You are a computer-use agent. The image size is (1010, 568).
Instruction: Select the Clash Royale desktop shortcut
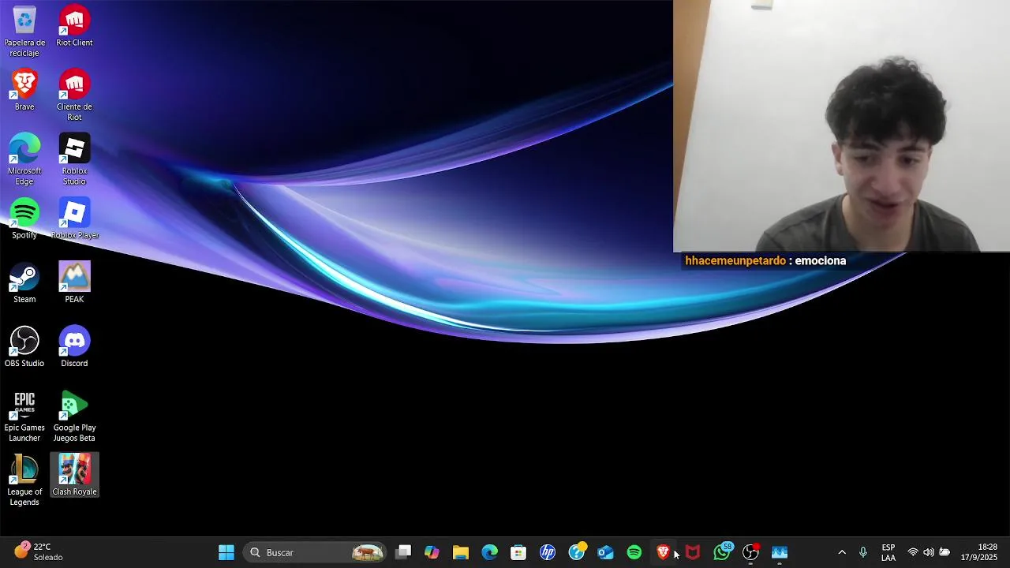click(74, 476)
